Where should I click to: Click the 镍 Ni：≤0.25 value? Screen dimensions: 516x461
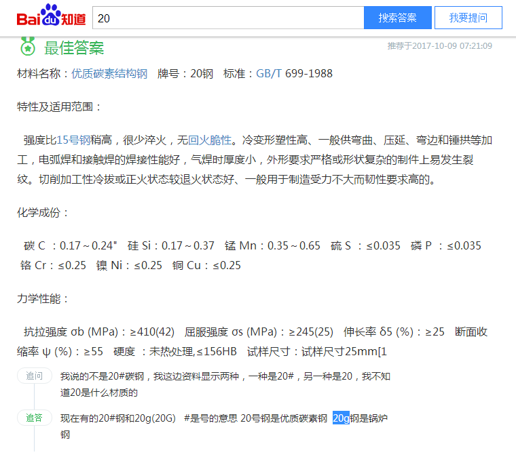(129, 266)
